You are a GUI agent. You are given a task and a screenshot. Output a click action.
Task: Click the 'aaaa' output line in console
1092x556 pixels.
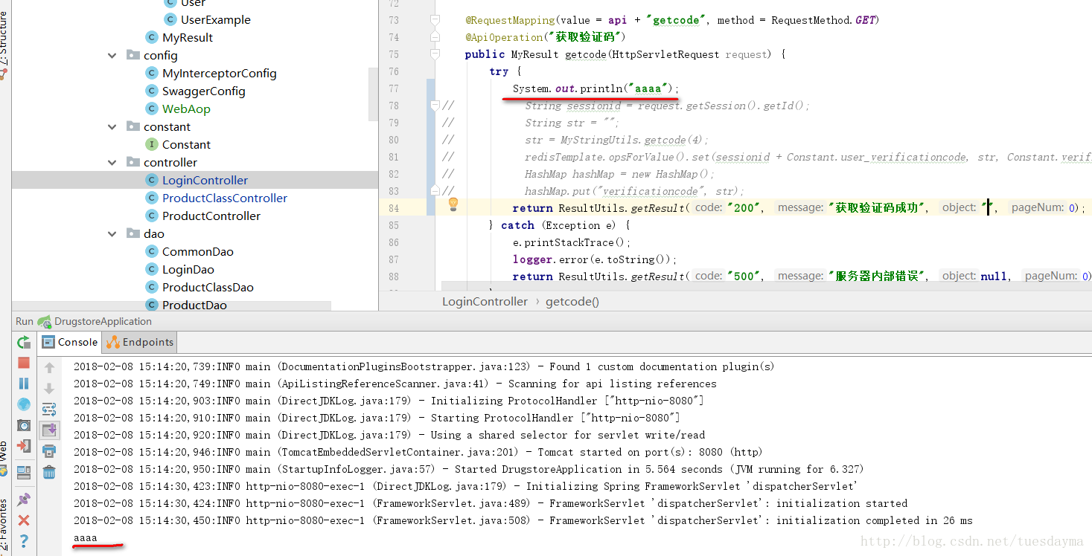pos(85,537)
